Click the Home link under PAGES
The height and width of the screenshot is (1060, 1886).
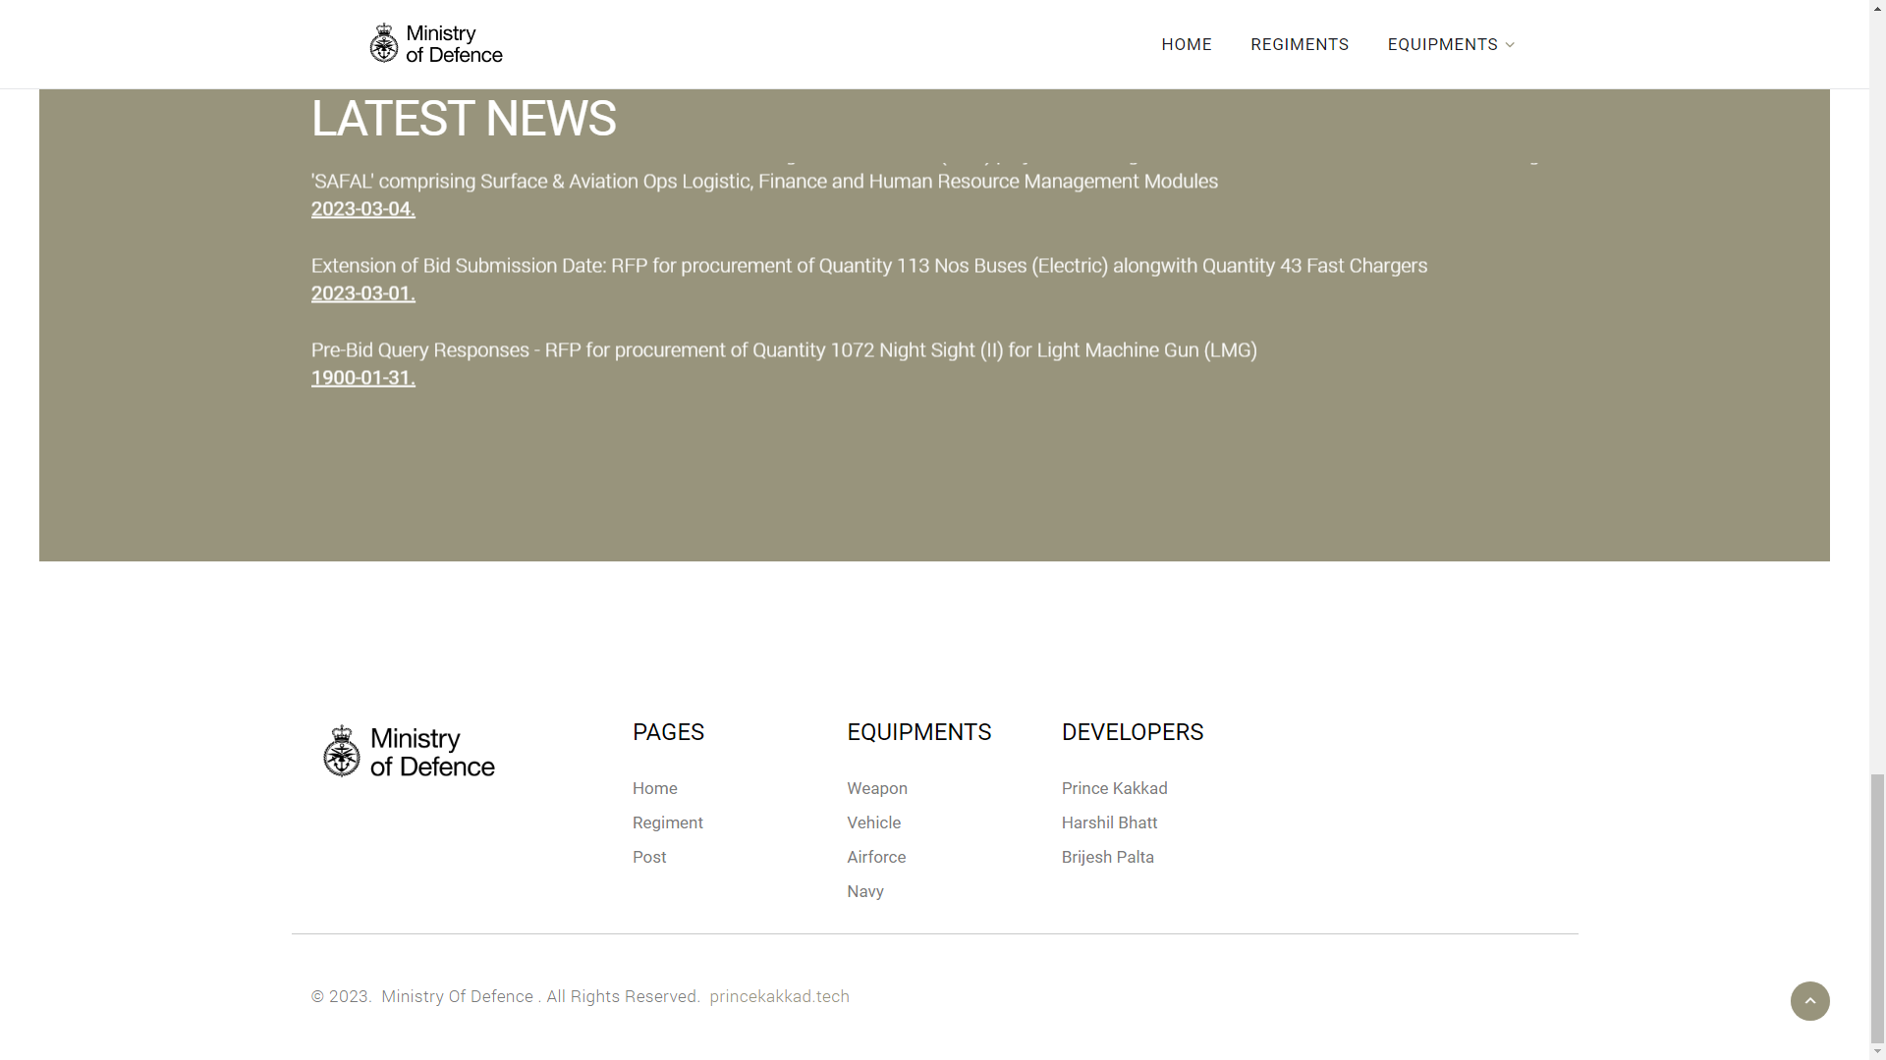(x=654, y=788)
